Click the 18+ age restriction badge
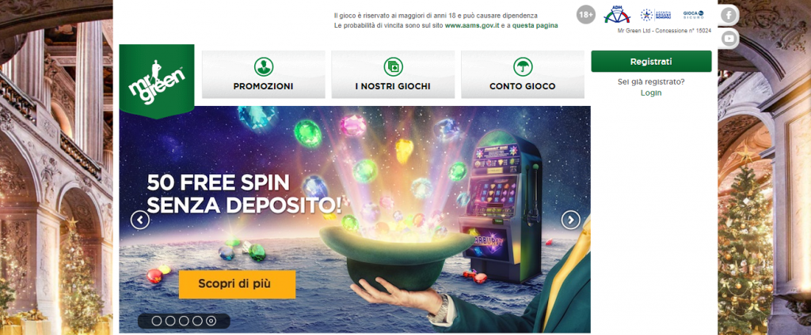The image size is (811, 335). point(585,15)
